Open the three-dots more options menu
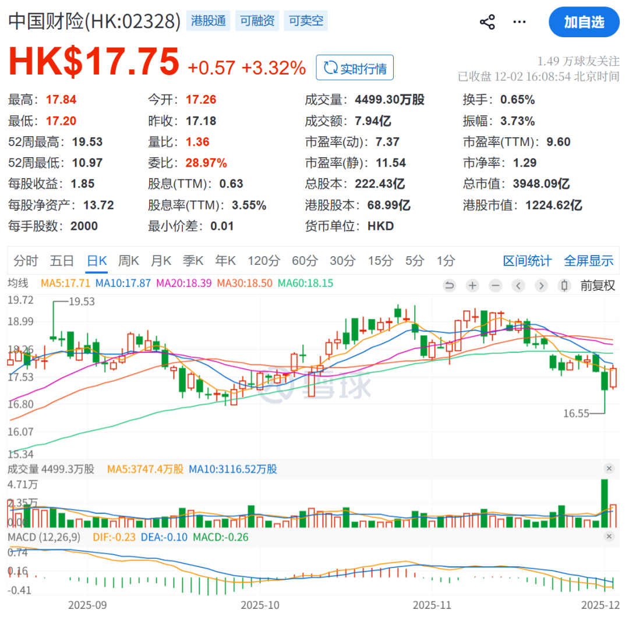 coord(520,22)
